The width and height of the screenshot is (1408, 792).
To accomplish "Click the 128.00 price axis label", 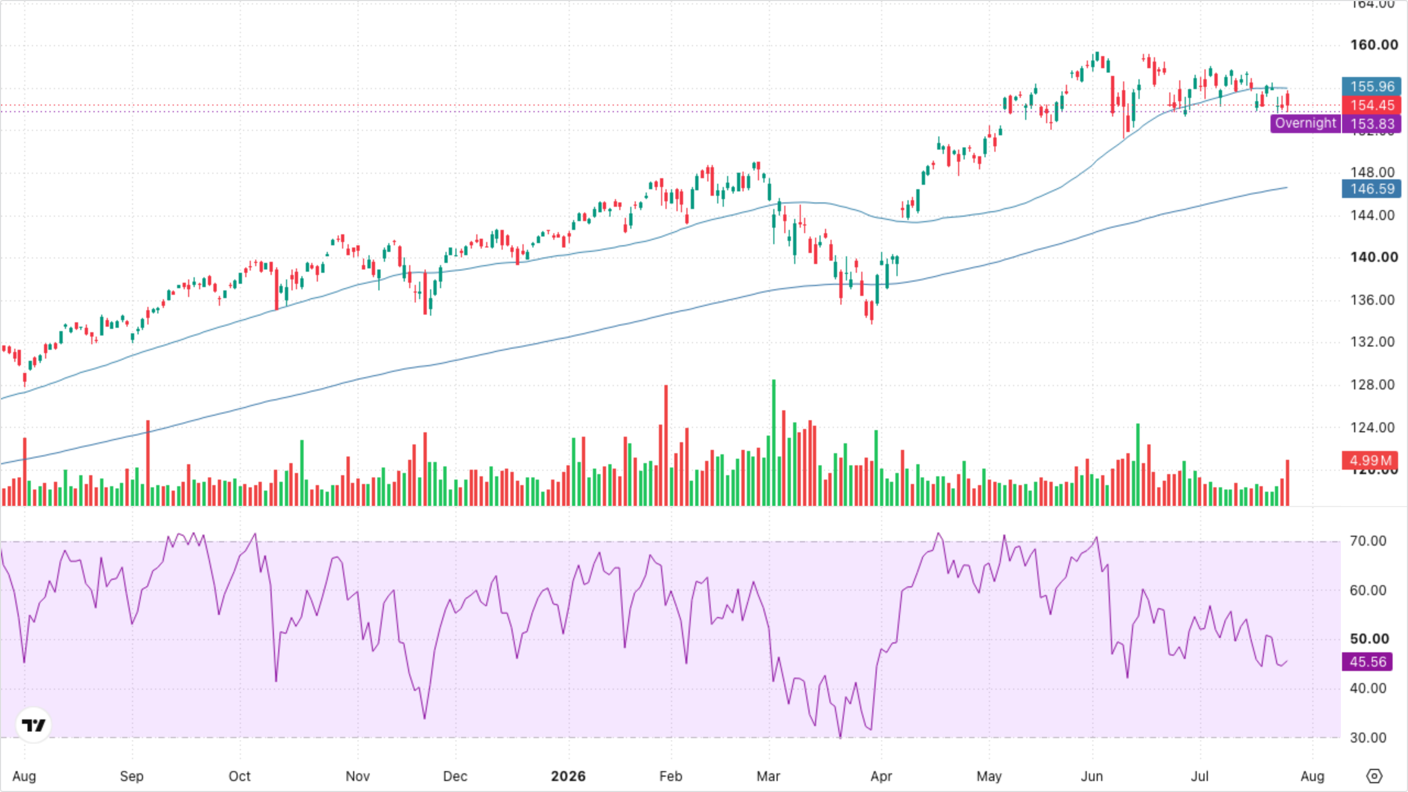I will pos(1373,384).
